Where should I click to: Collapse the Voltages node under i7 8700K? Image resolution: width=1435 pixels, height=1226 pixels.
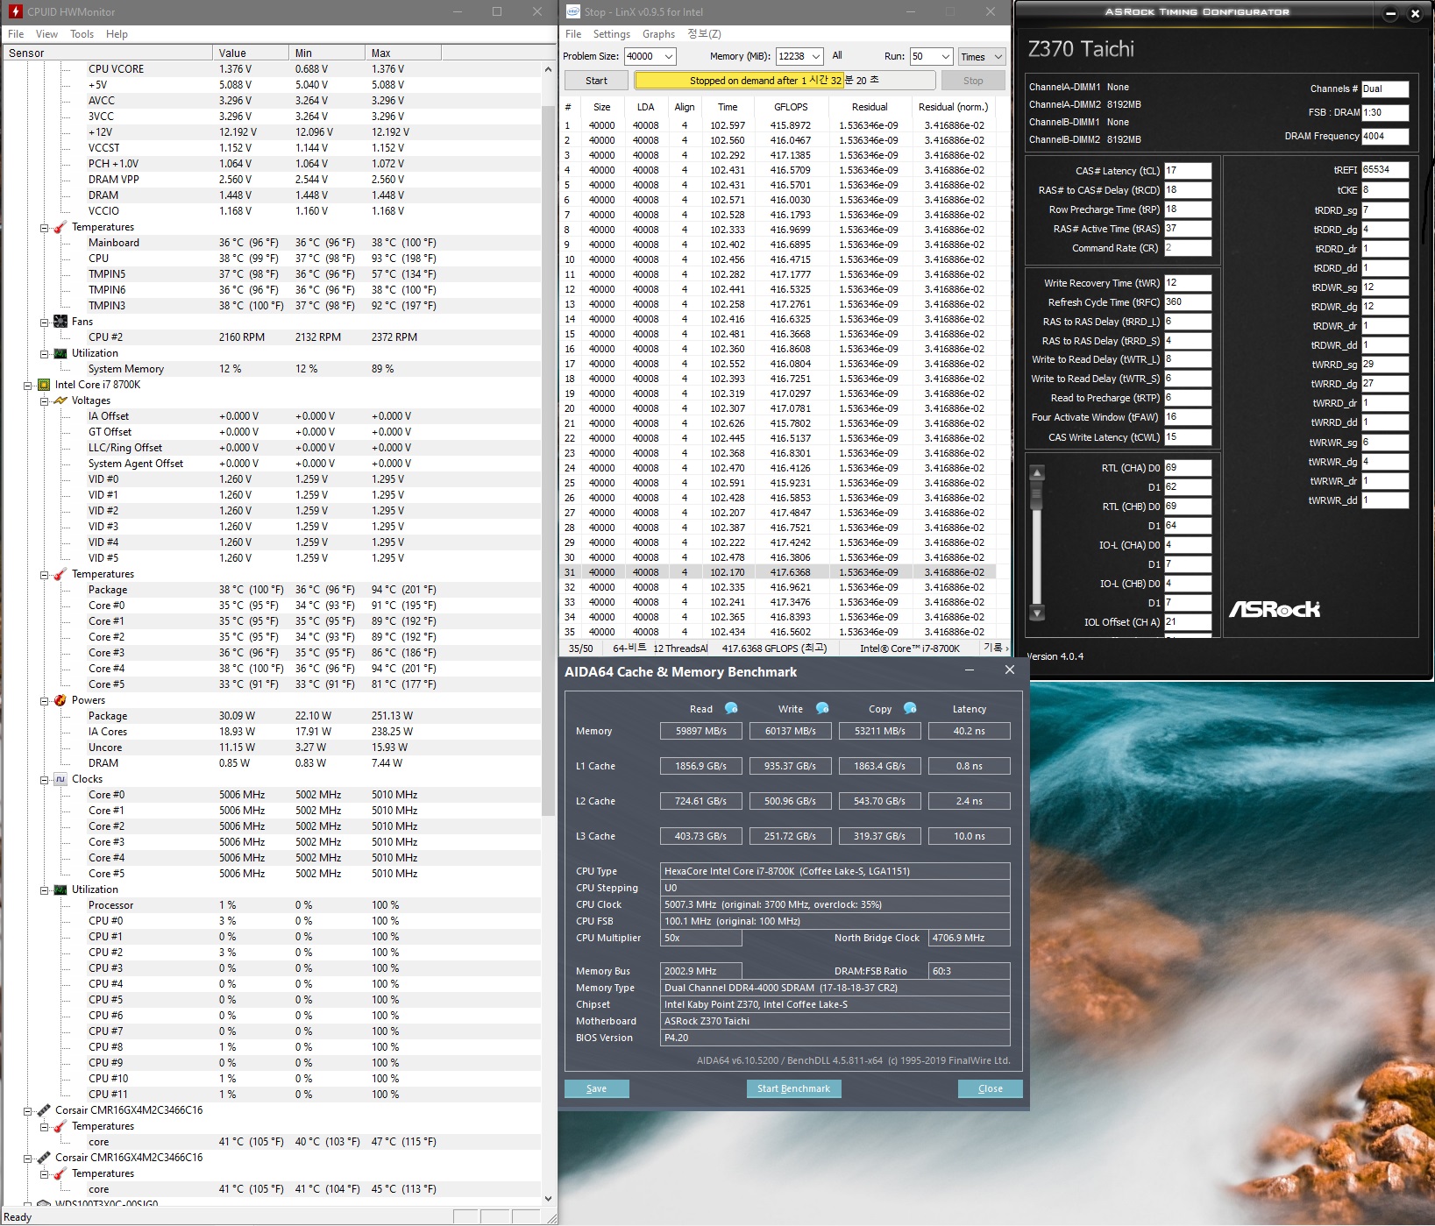[x=44, y=400]
